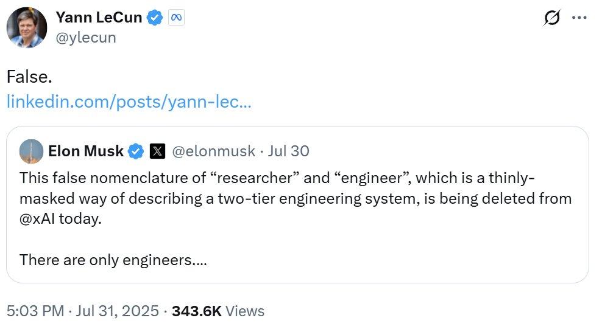
Task: Click the 343.6K Views count
Action: [x=218, y=311]
